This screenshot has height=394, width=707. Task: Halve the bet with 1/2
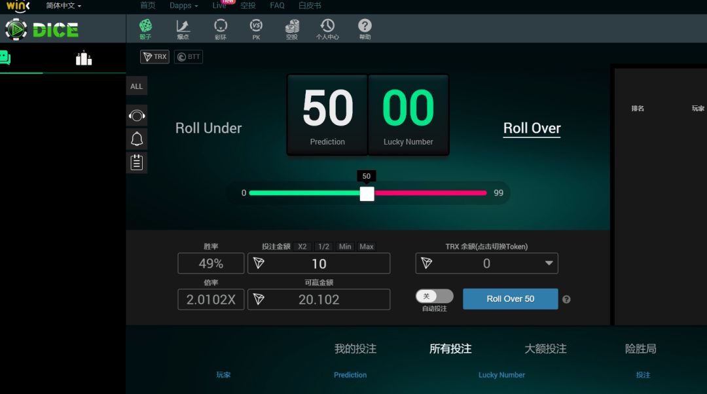click(x=323, y=247)
